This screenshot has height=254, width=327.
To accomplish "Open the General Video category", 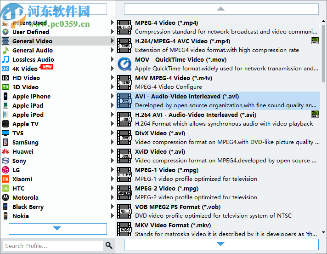I will point(58,41).
